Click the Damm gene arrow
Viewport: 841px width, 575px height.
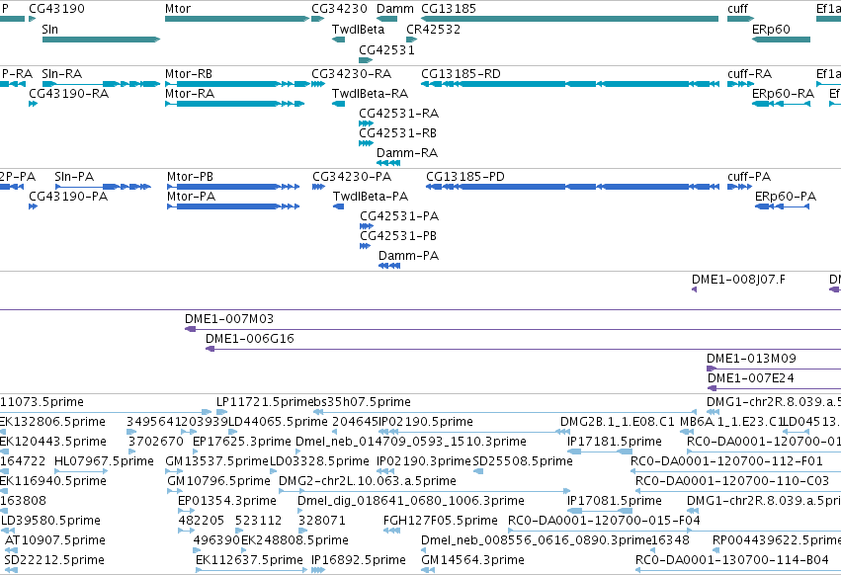[386, 19]
